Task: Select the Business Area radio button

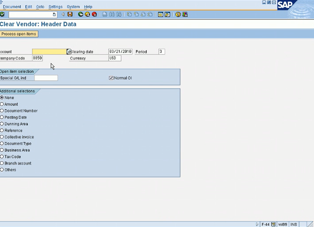Action: (2, 150)
